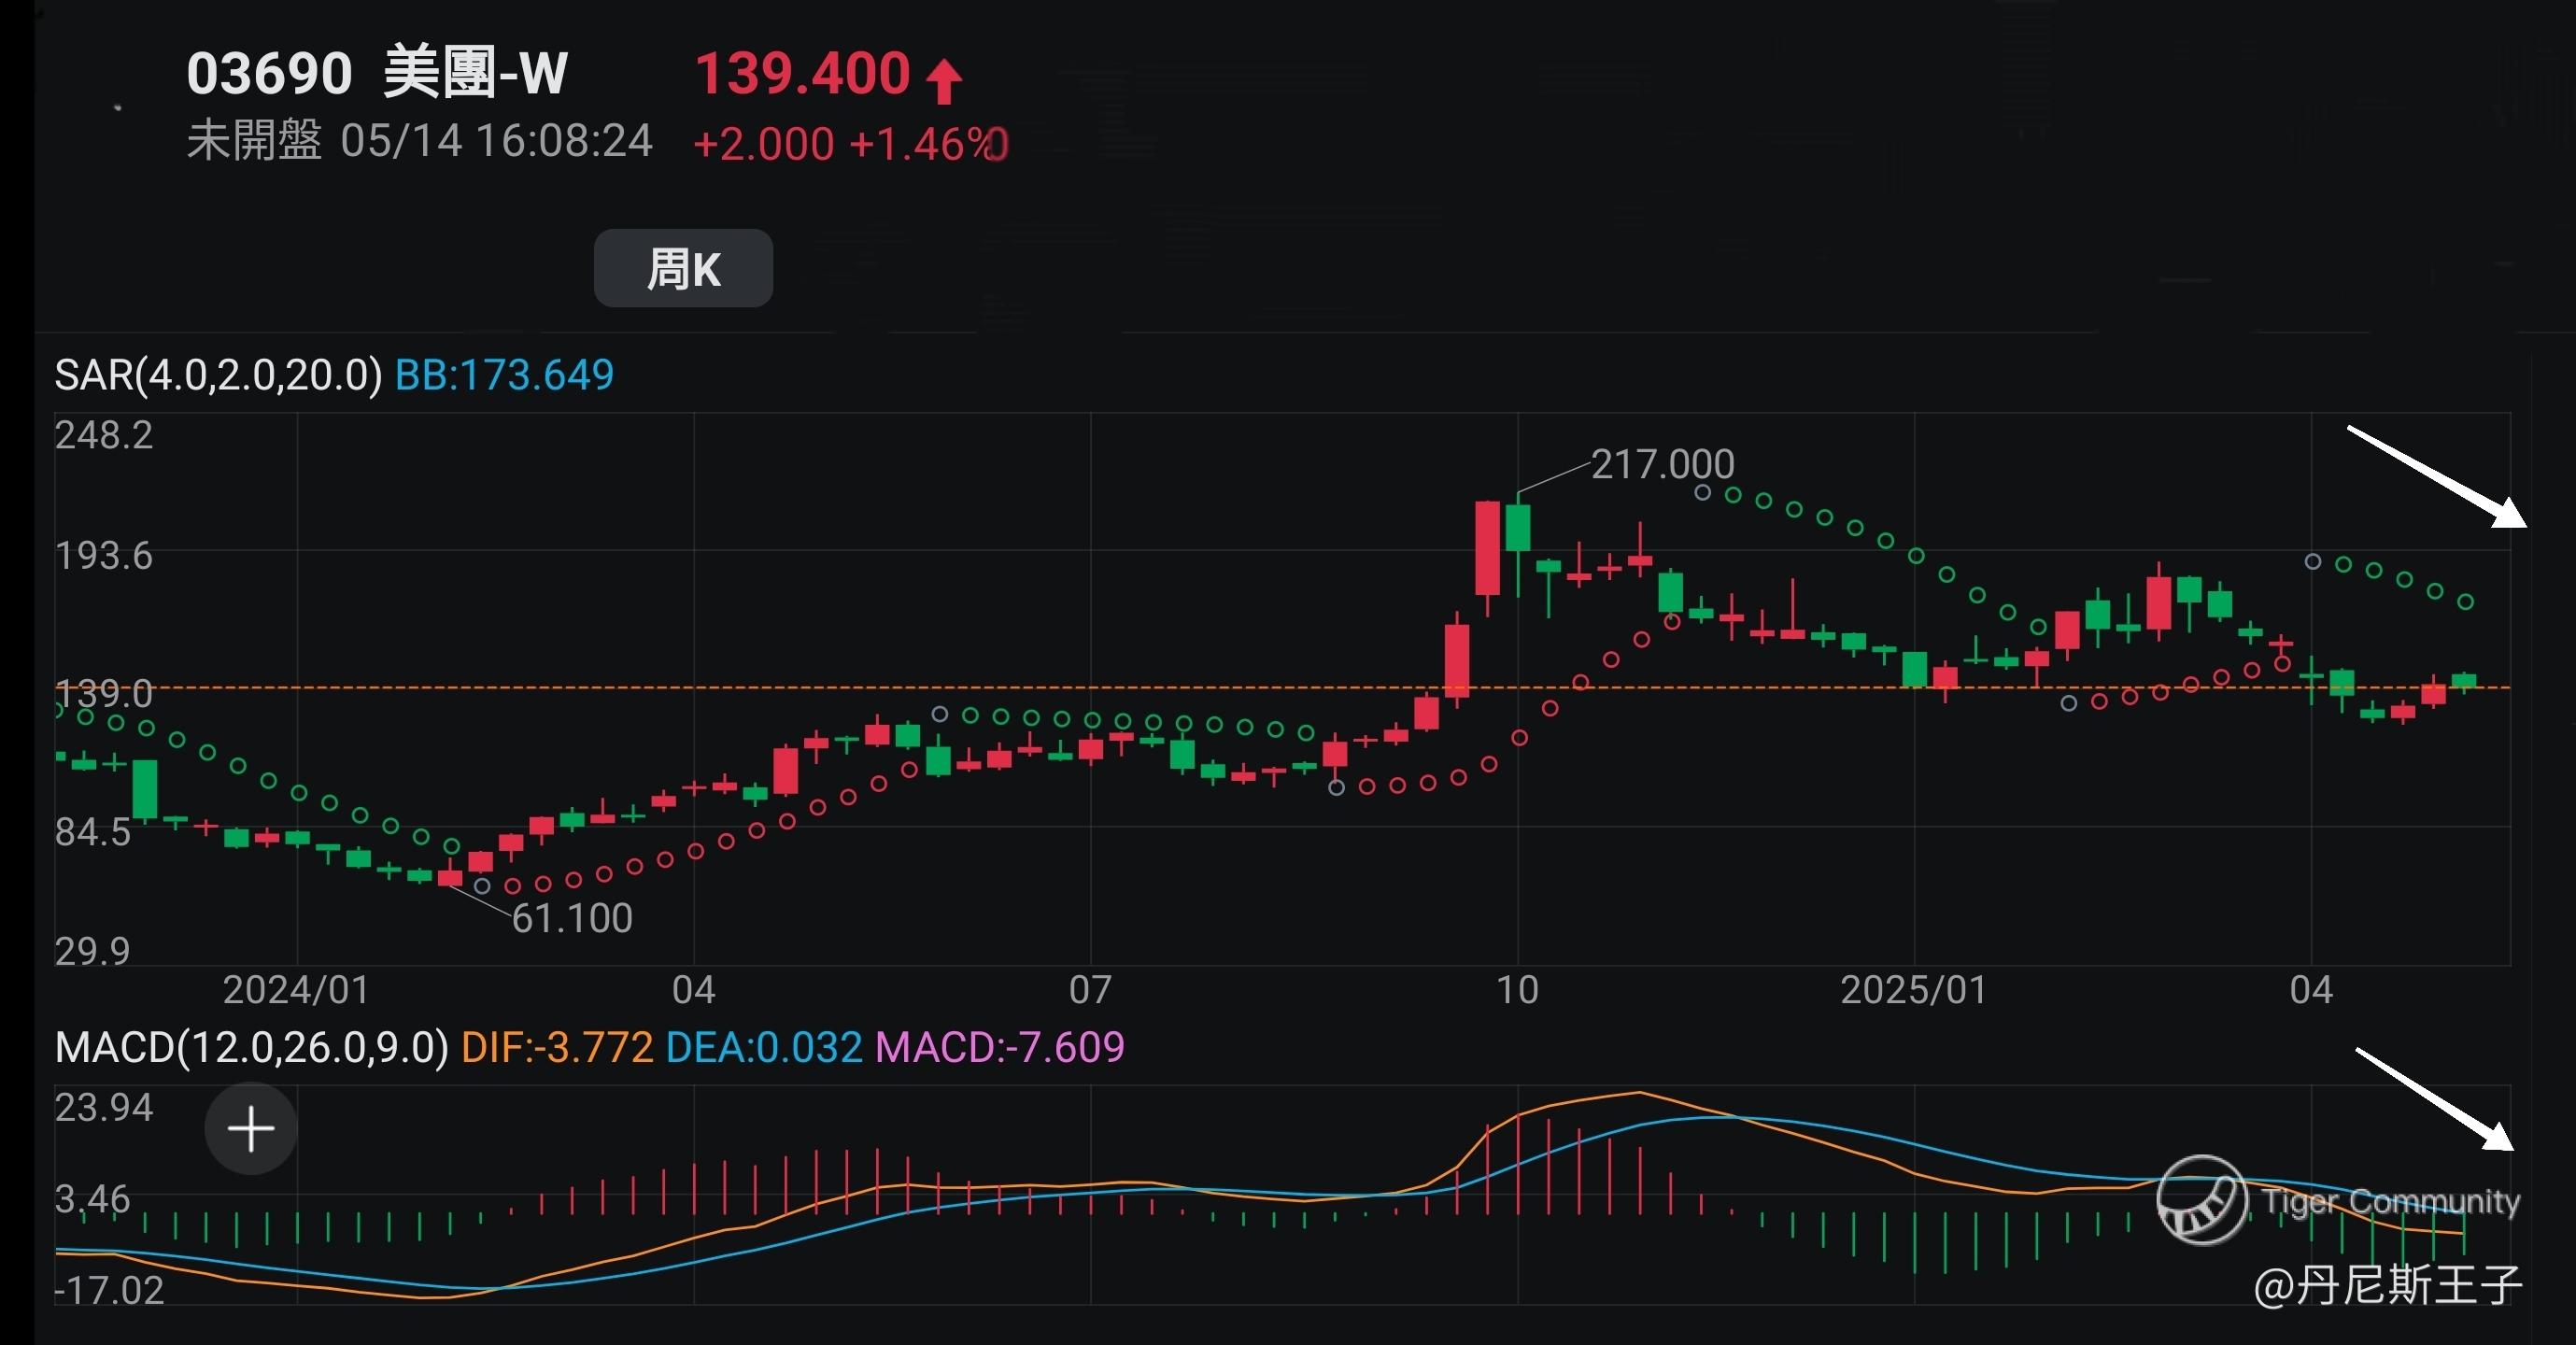Click the 2025/01 date axis label

point(1913,990)
